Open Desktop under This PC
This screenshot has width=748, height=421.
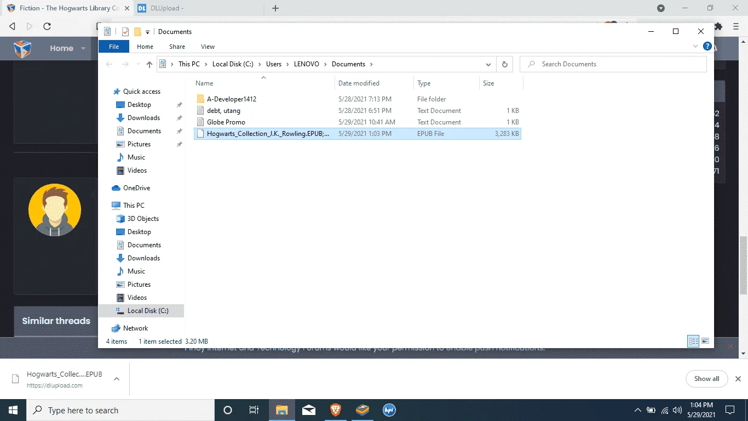(x=139, y=232)
